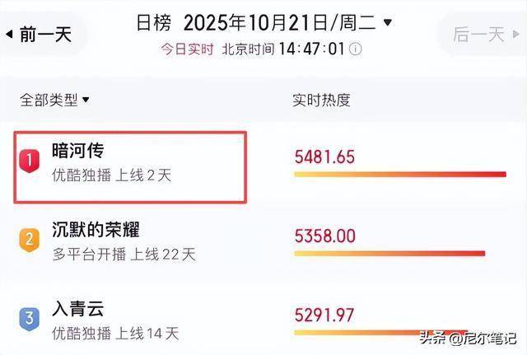Go to previous day with 前一天
The width and height of the screenshot is (527, 355).
pos(38,35)
